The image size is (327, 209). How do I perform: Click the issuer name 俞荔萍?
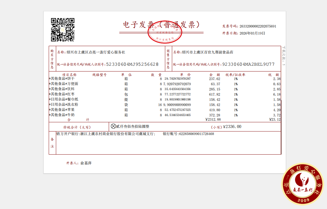point(86,163)
